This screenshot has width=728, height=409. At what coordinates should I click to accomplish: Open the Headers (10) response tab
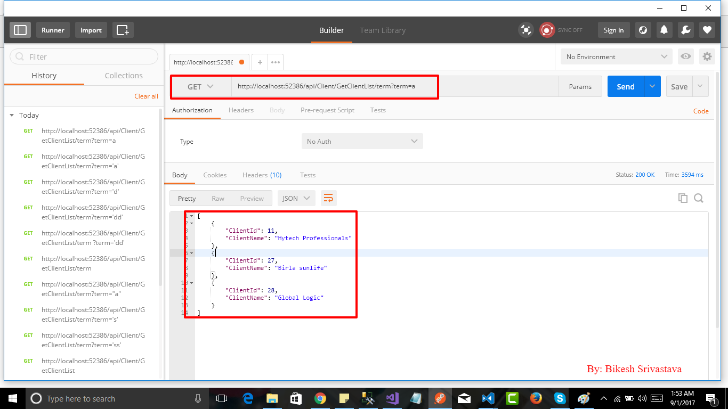(262, 175)
